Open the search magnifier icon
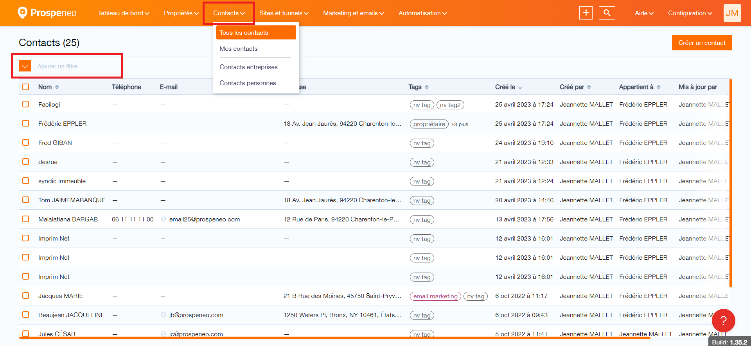The height and width of the screenshot is (346, 751). pyautogui.click(x=607, y=13)
